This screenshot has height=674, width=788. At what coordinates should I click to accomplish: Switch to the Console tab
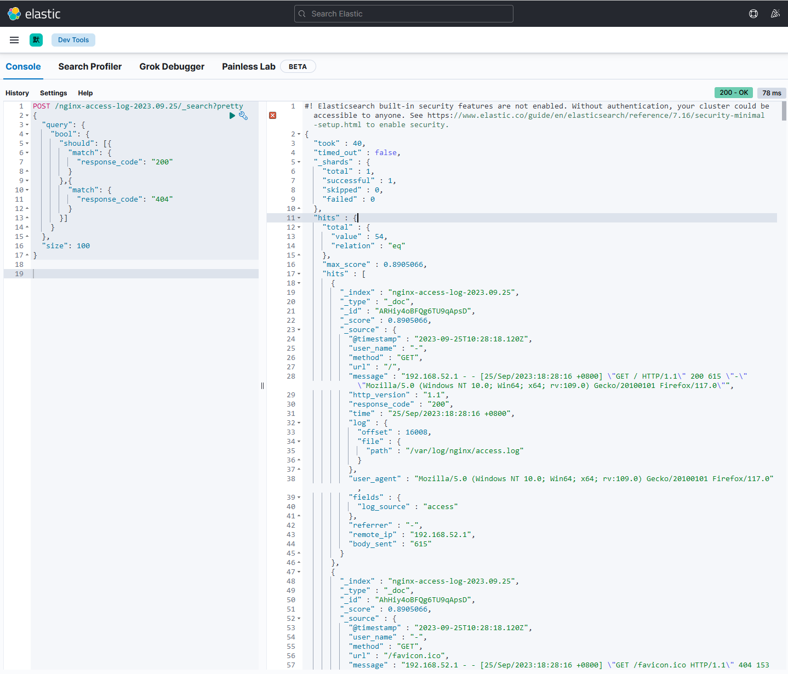point(23,67)
